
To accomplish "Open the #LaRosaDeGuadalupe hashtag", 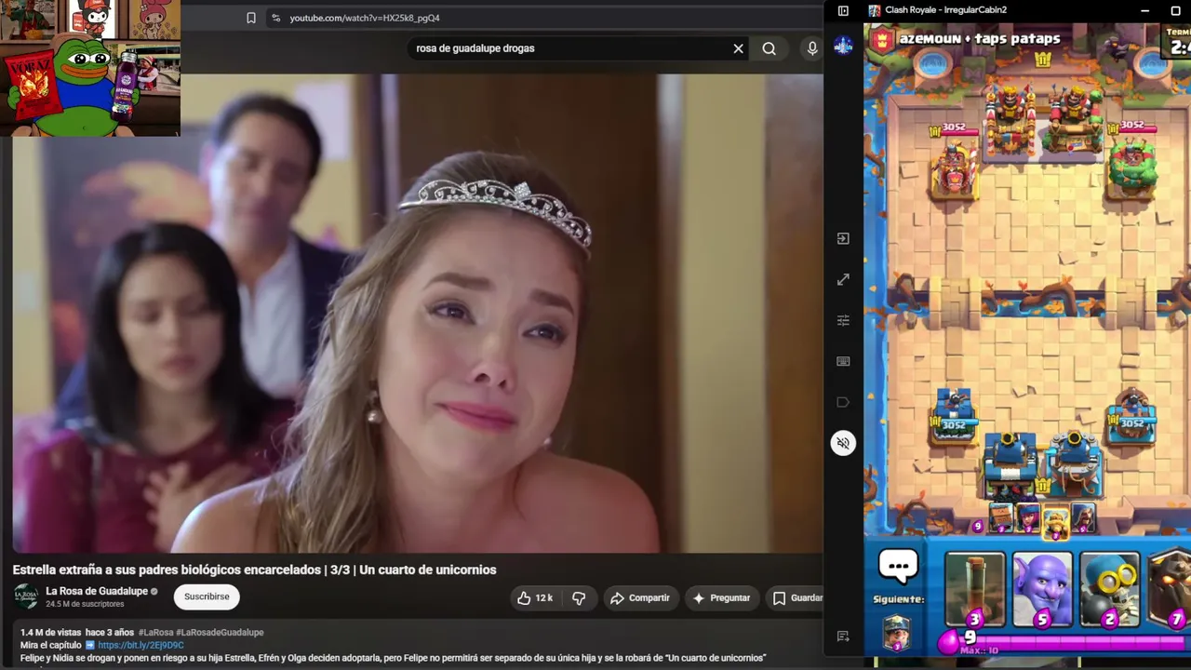I will (220, 633).
